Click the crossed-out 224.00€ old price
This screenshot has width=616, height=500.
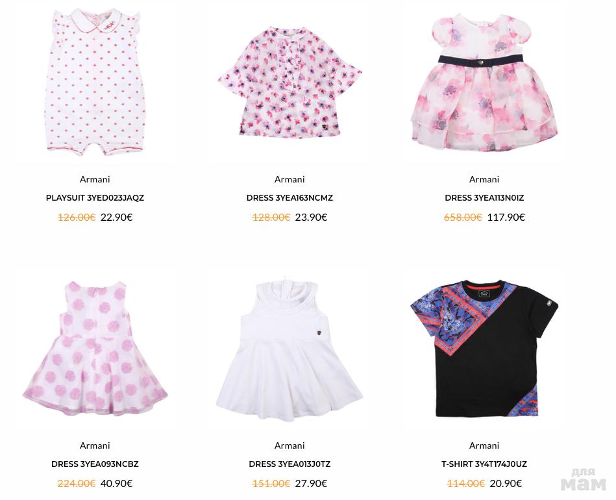click(77, 483)
